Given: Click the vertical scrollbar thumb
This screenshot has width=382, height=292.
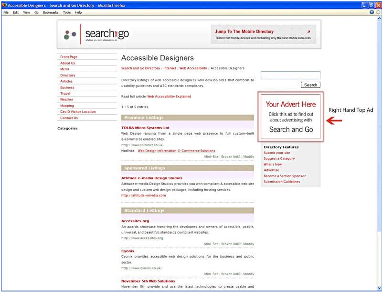Looking at the screenshot, I should click(x=379, y=126).
